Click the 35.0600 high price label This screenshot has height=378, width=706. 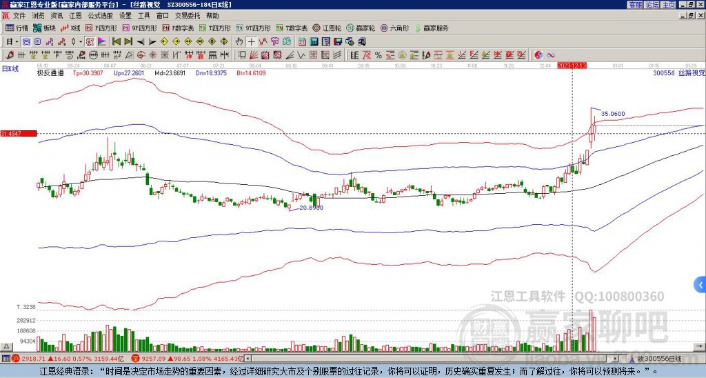click(x=613, y=114)
